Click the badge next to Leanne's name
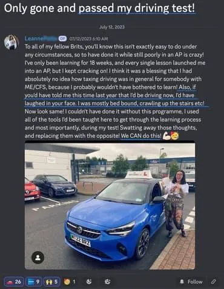Screen dimensions: 224x289 click(x=61, y=38)
